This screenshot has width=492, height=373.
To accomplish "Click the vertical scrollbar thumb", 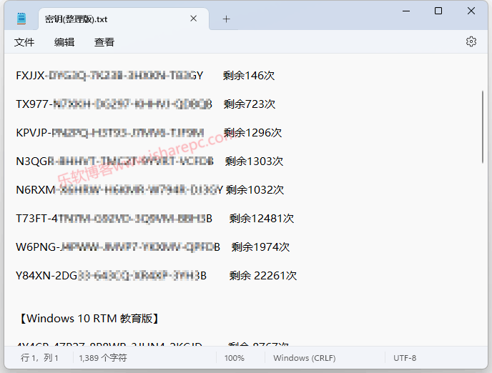I will pyautogui.click(x=483, y=127).
